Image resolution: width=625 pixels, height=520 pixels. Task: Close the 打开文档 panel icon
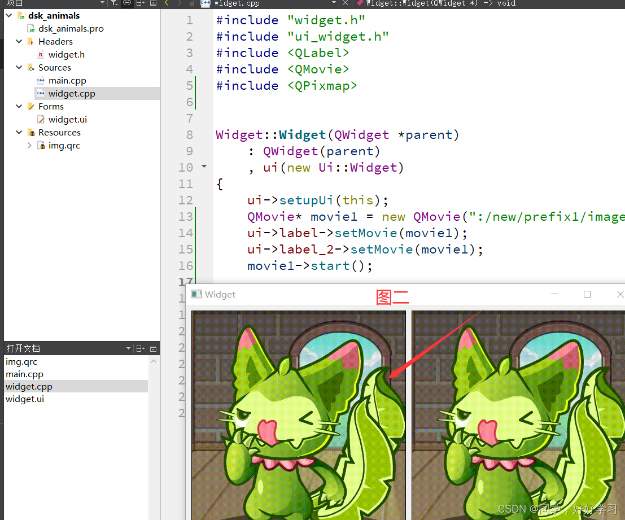pos(153,349)
